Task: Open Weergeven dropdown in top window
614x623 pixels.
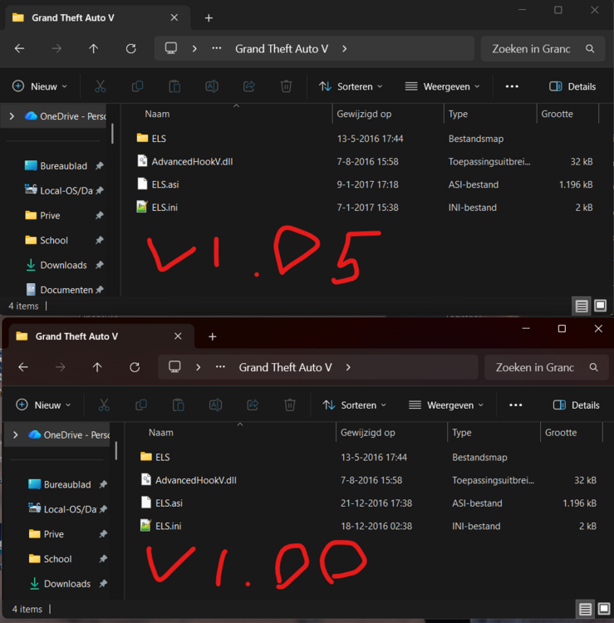Action: (442, 86)
